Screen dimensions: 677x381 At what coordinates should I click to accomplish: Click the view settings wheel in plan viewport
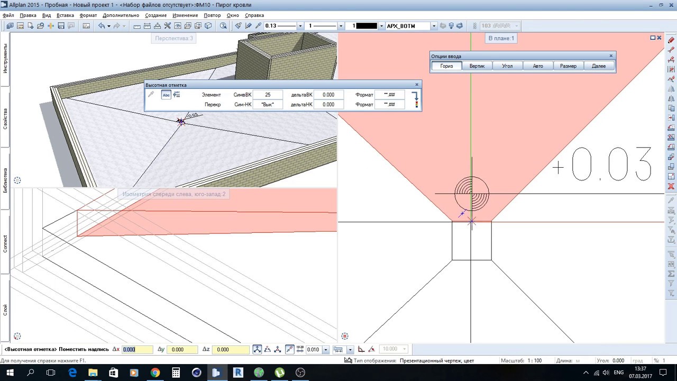345,336
